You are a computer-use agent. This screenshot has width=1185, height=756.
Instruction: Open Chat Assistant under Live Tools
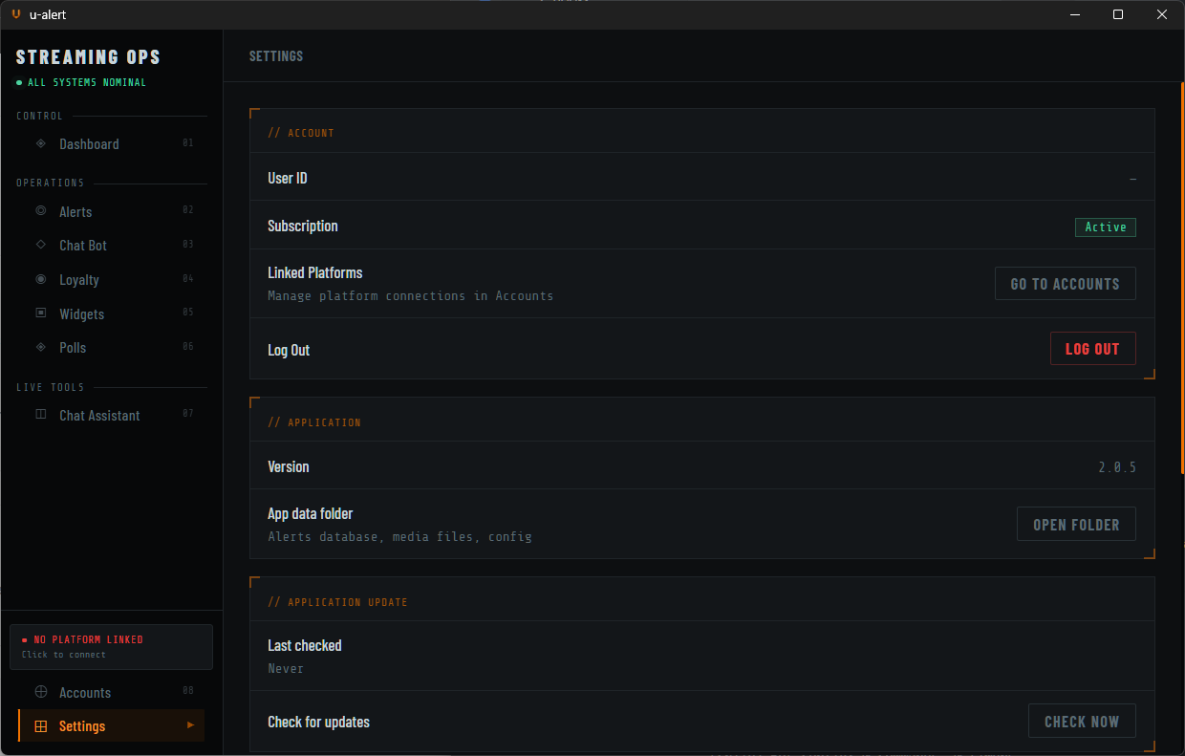click(112, 416)
